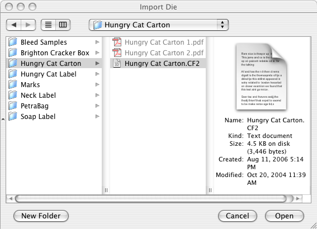317x229 pixels.
Task: Cancel the Import Die dialog
Action: click(x=238, y=216)
